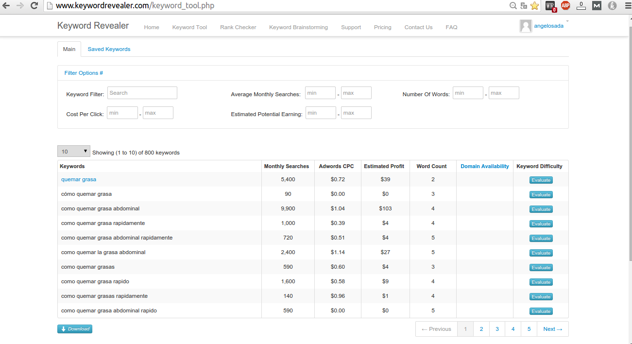Go to page 3 of results

click(x=497, y=329)
